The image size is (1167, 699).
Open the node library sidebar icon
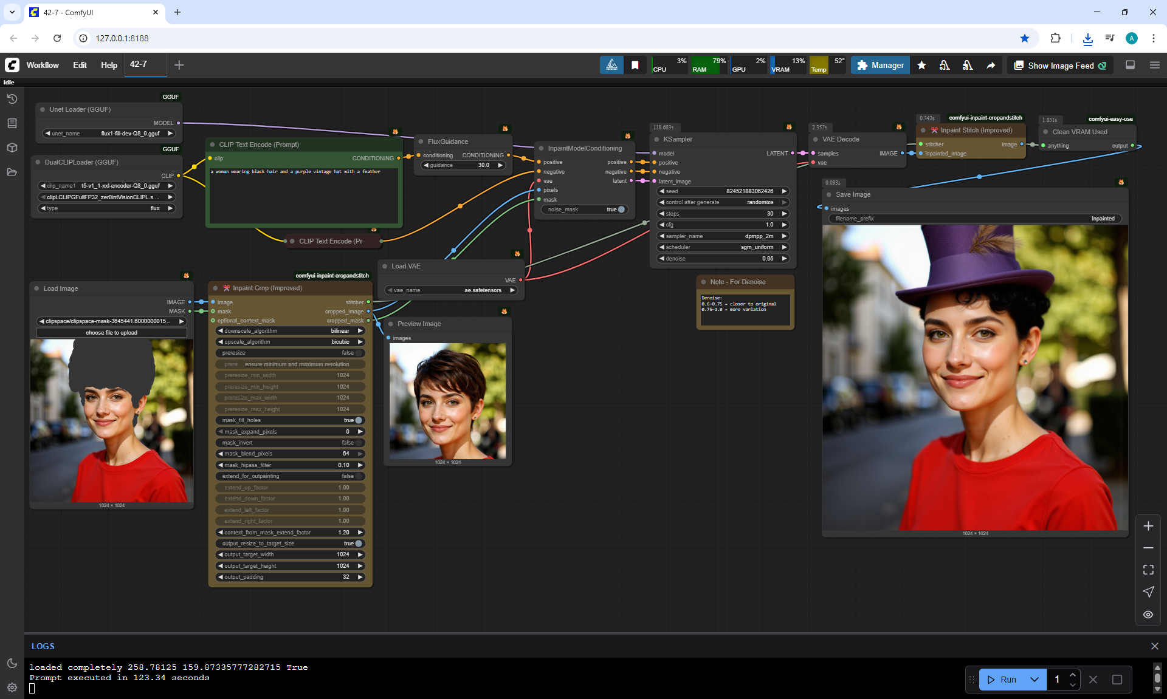coord(12,123)
